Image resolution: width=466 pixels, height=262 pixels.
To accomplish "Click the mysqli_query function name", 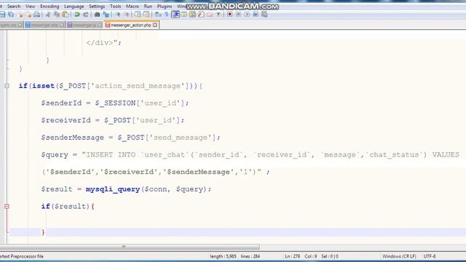I will click(x=113, y=189).
